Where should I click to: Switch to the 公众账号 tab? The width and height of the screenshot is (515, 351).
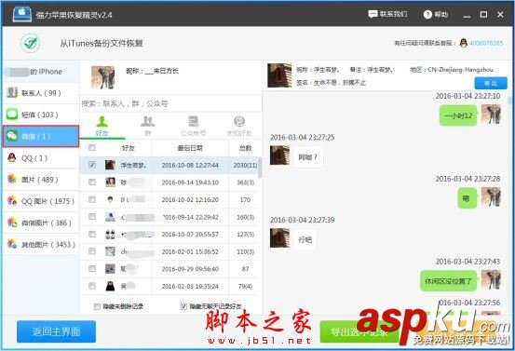coord(193,126)
